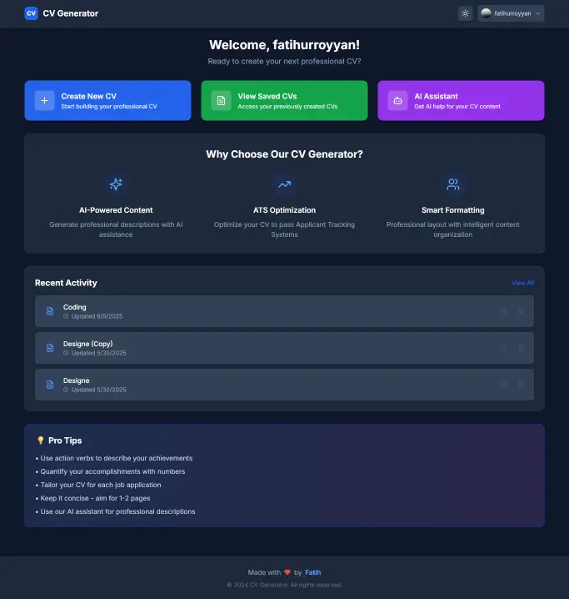Click the plus icon on Create New CV
Viewport: 569px width, 599px height.
(x=44, y=100)
